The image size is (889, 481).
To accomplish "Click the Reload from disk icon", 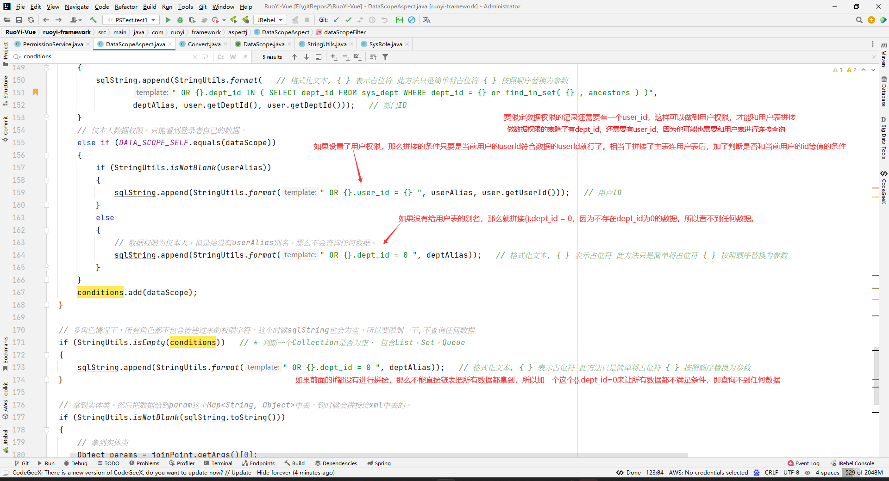I will point(31,20).
